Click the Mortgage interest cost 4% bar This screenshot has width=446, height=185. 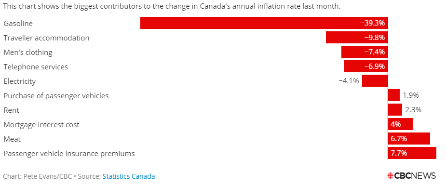[400, 124]
